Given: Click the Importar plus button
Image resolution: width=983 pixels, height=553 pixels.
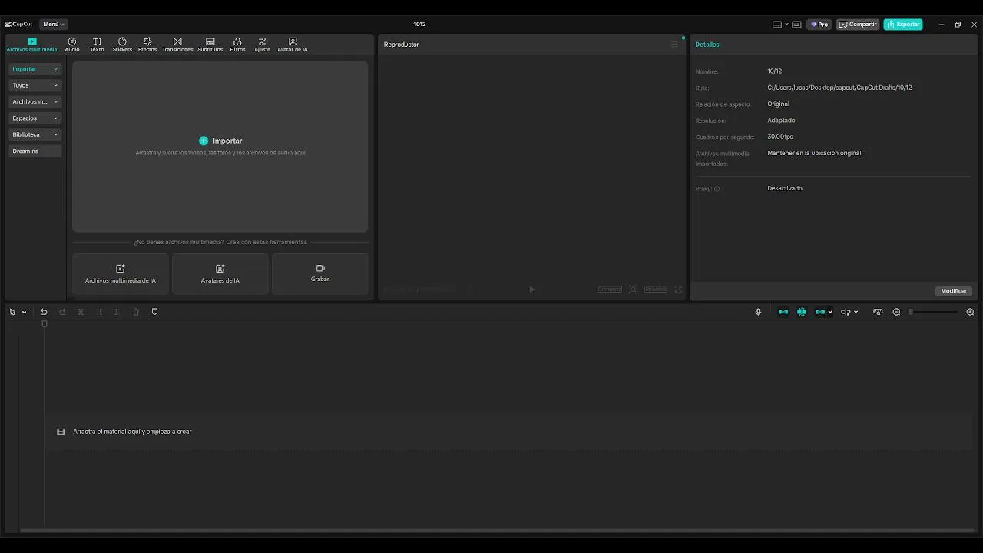Looking at the screenshot, I should (x=204, y=141).
